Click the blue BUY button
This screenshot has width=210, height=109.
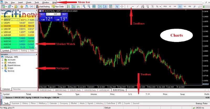(x=64, y=14)
